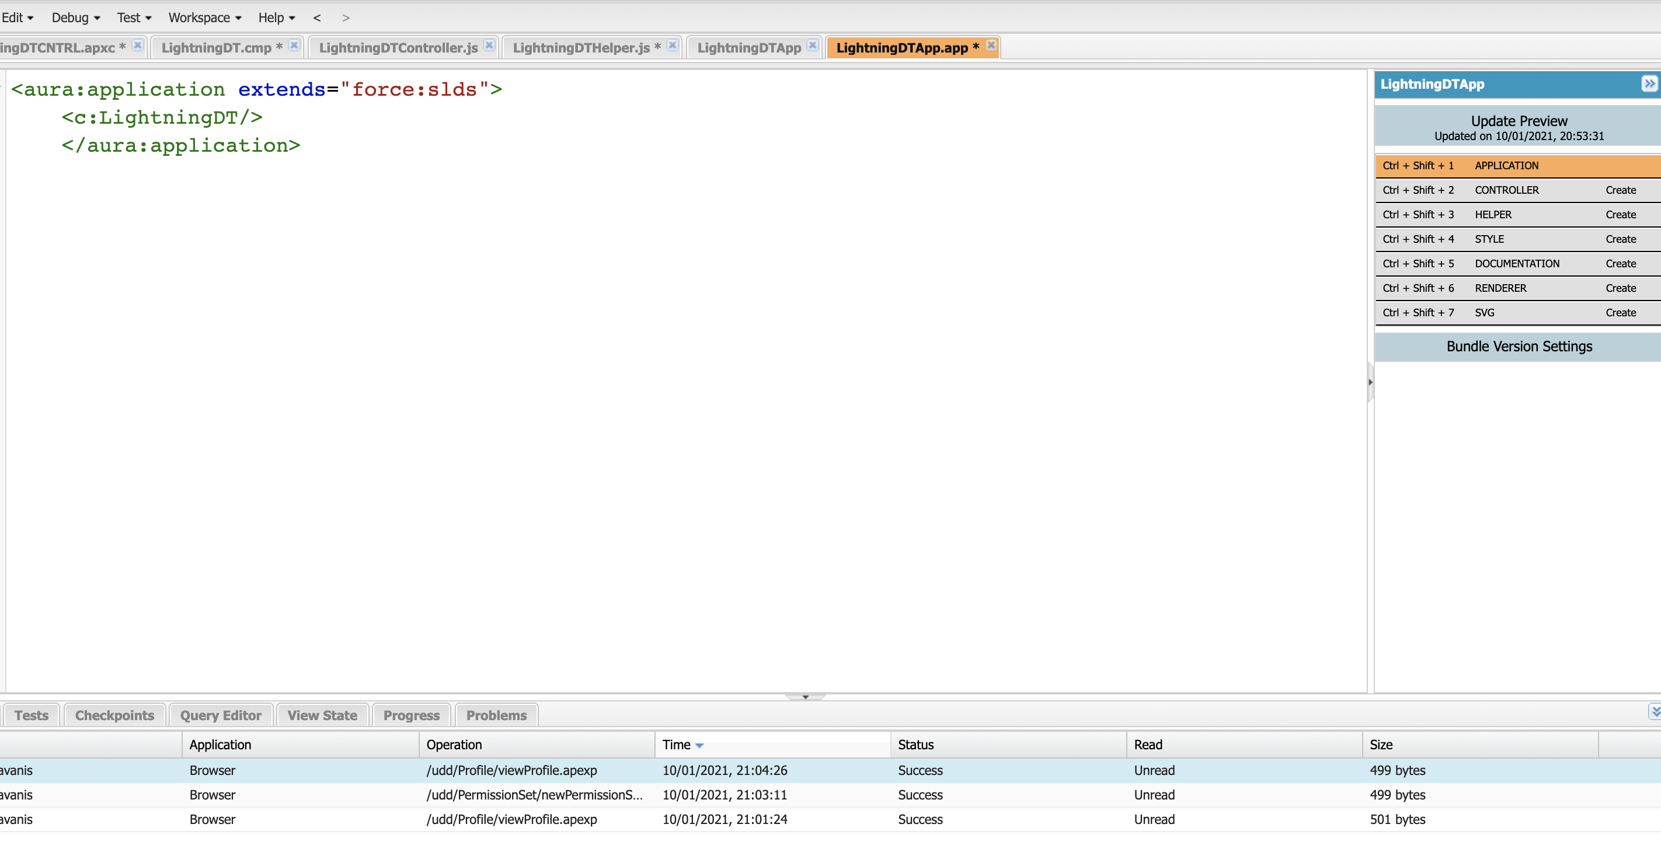Collapse the LightningDTApp bundle sidebar
The image size is (1661, 852).
[1649, 84]
